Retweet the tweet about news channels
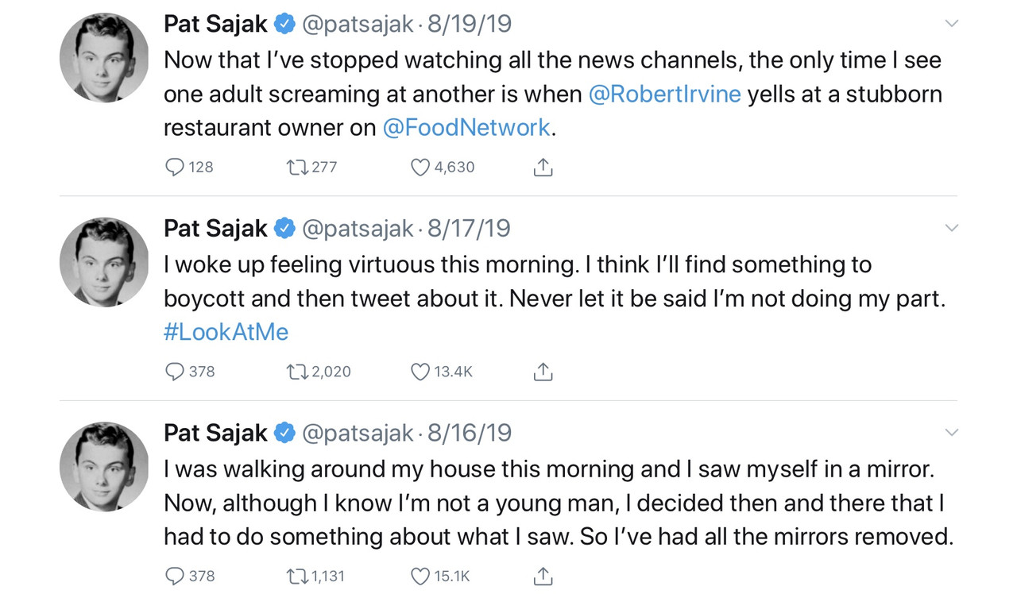1017x594 pixels. click(296, 168)
